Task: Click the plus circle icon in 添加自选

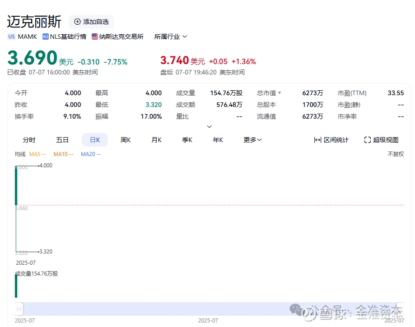Action: [77, 22]
